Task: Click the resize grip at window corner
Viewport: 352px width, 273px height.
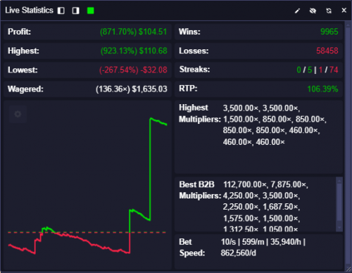Action: tap(348, 269)
